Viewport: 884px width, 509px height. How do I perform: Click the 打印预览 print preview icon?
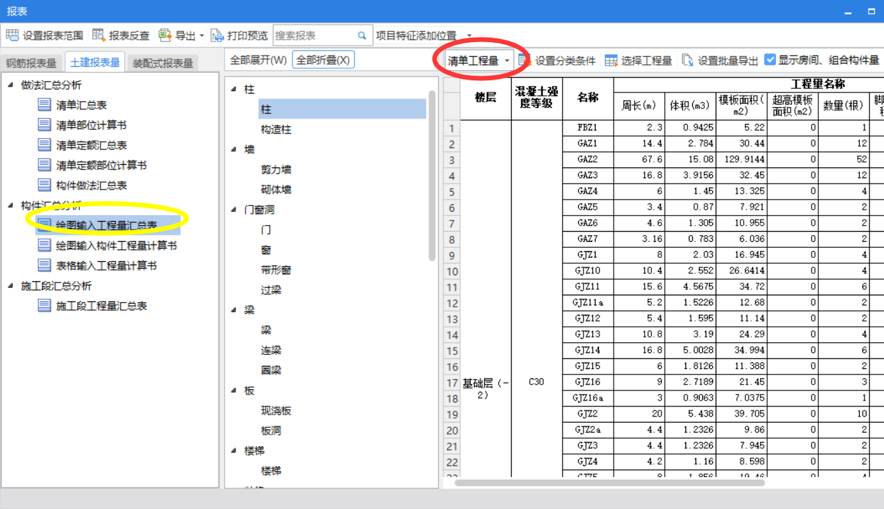point(217,35)
